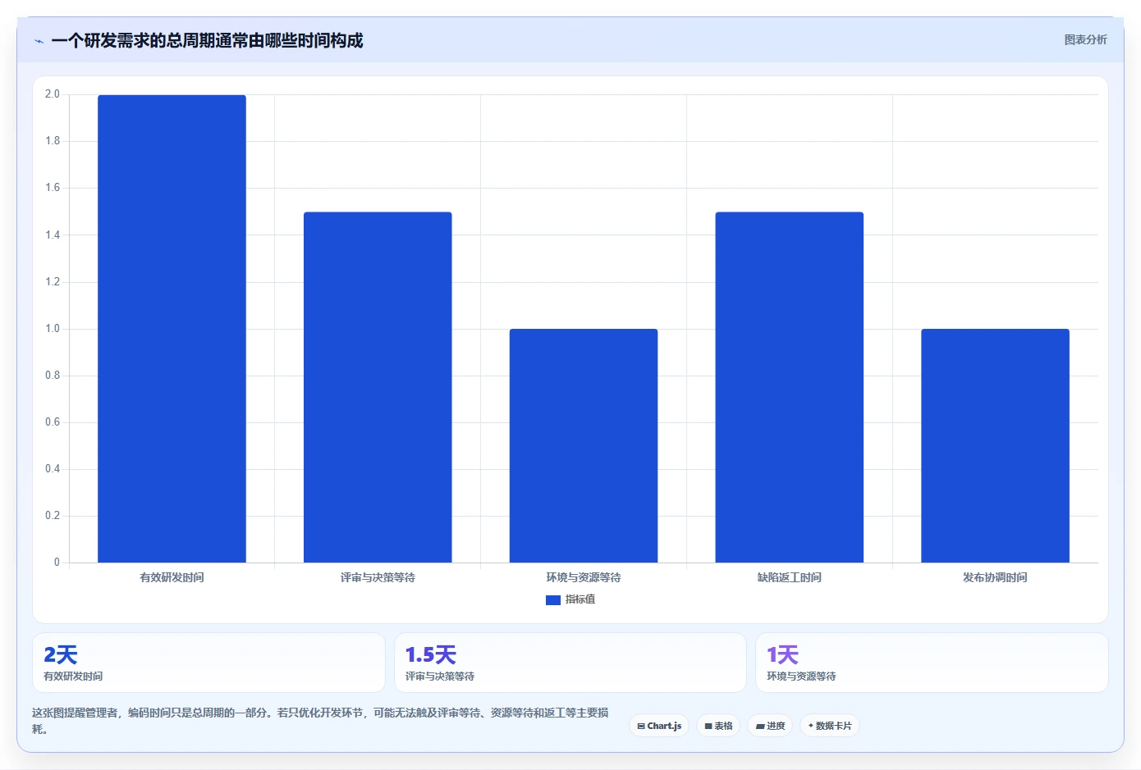Click the 进度 tag
The image size is (1141, 770).
pos(770,726)
